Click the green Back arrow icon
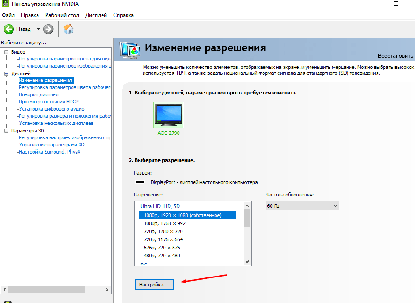This screenshot has height=303, width=415. tap(9, 29)
